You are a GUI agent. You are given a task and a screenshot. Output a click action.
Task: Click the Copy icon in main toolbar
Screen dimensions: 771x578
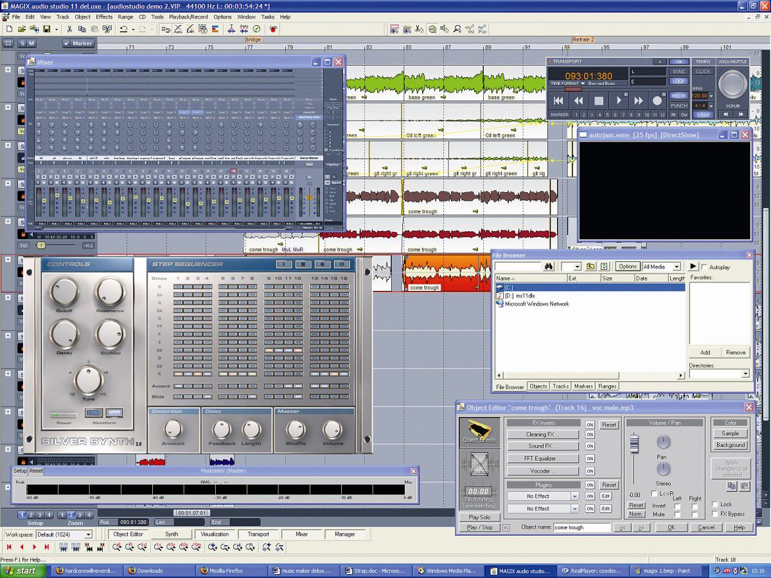82,29
